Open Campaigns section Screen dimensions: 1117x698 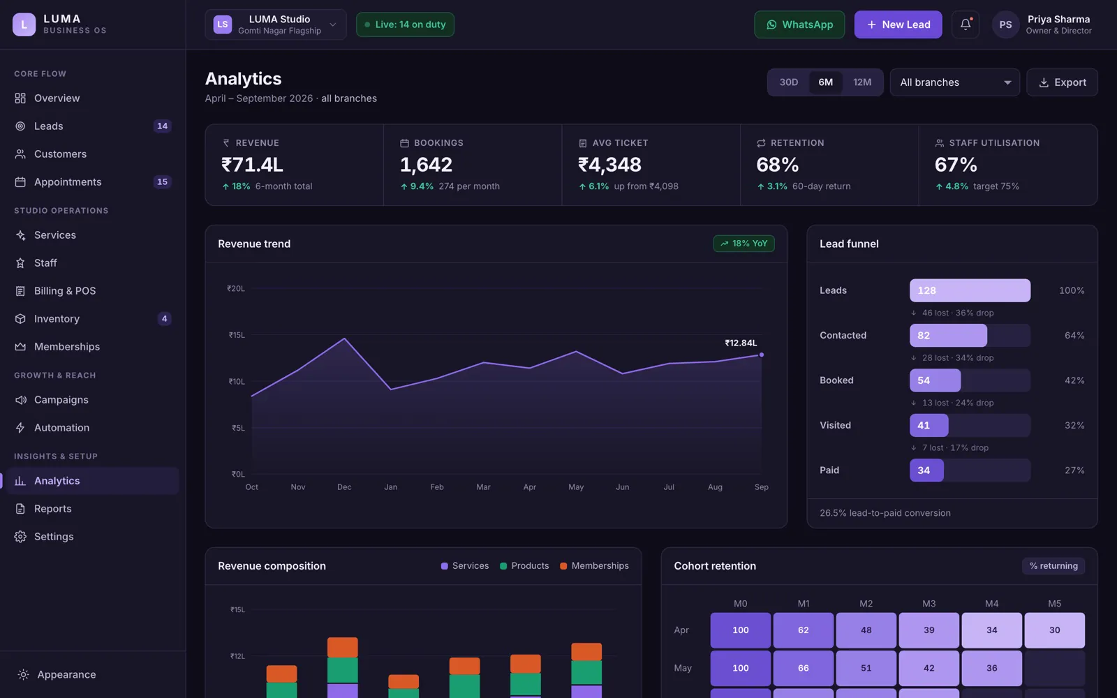coord(93,400)
